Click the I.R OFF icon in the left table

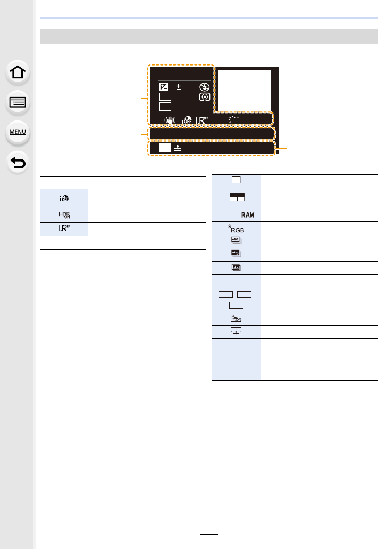coord(64,229)
